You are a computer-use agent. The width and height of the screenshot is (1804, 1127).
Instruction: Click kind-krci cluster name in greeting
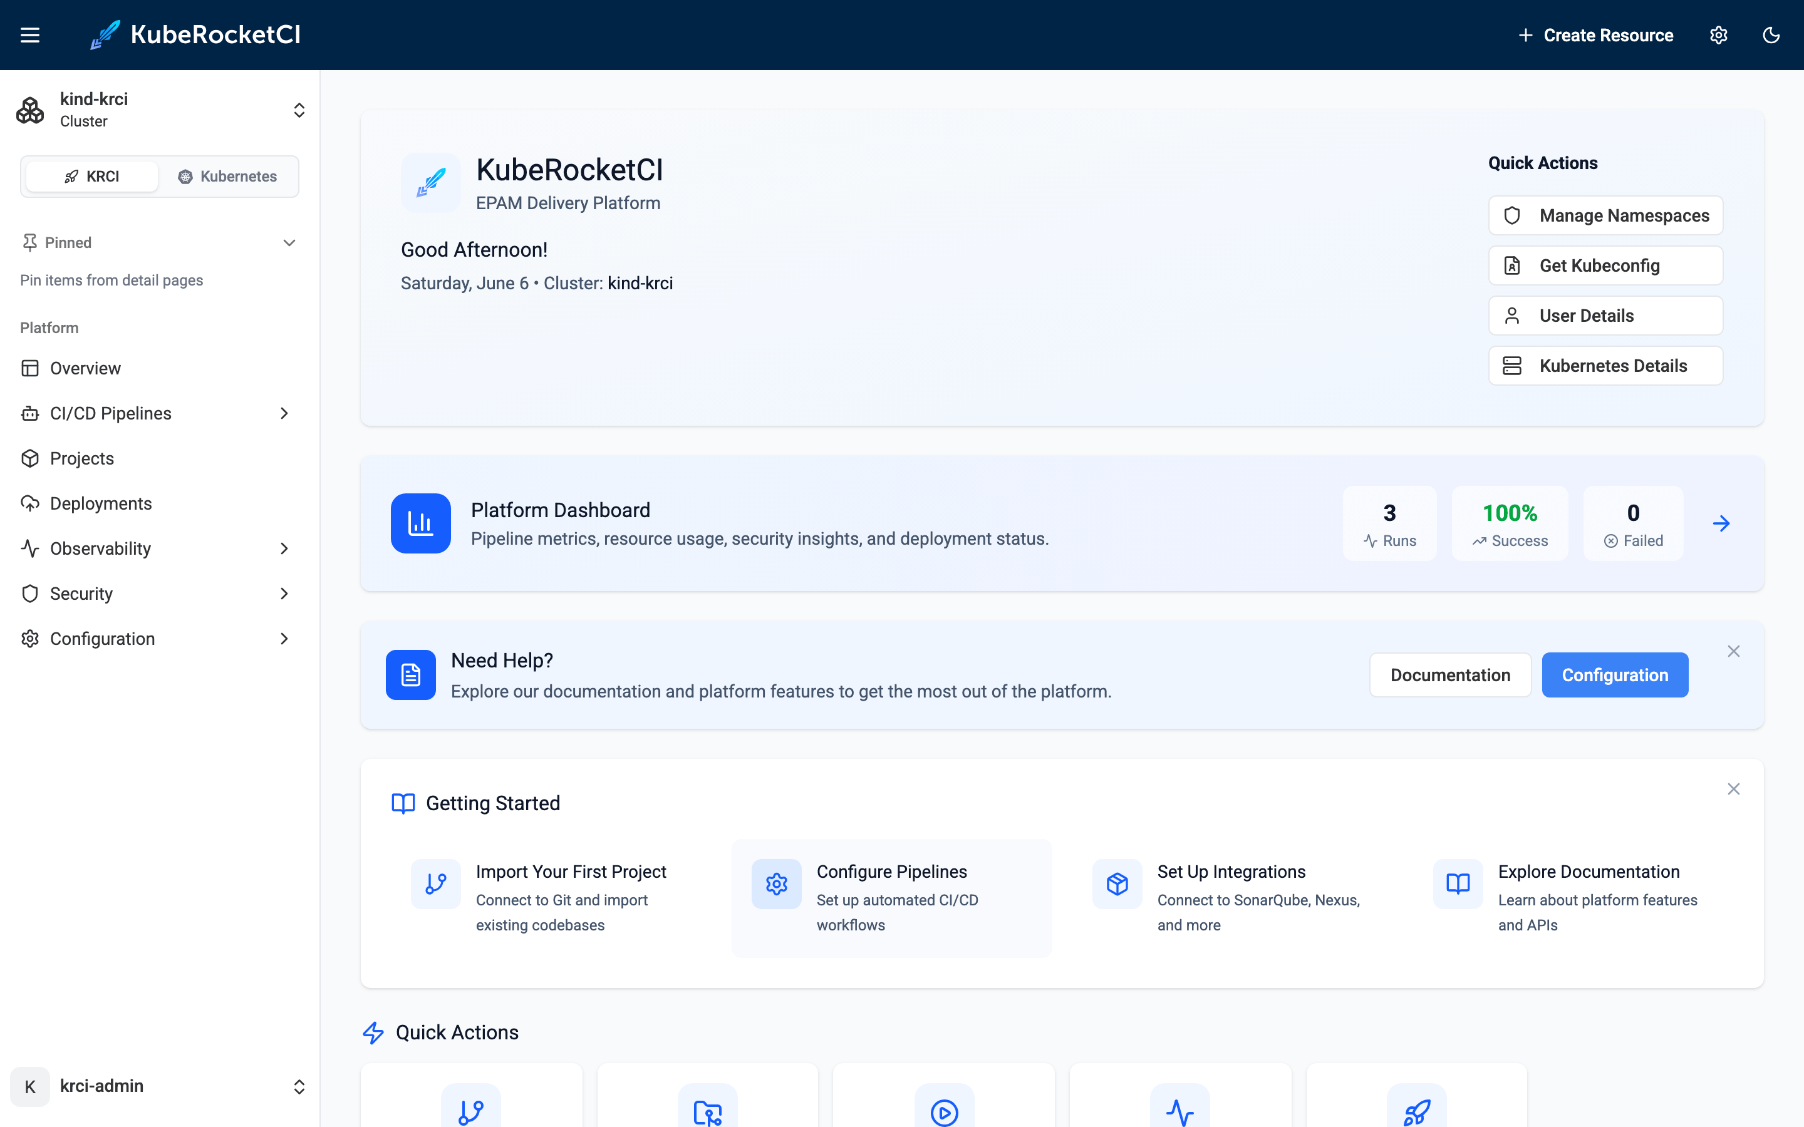[640, 283]
